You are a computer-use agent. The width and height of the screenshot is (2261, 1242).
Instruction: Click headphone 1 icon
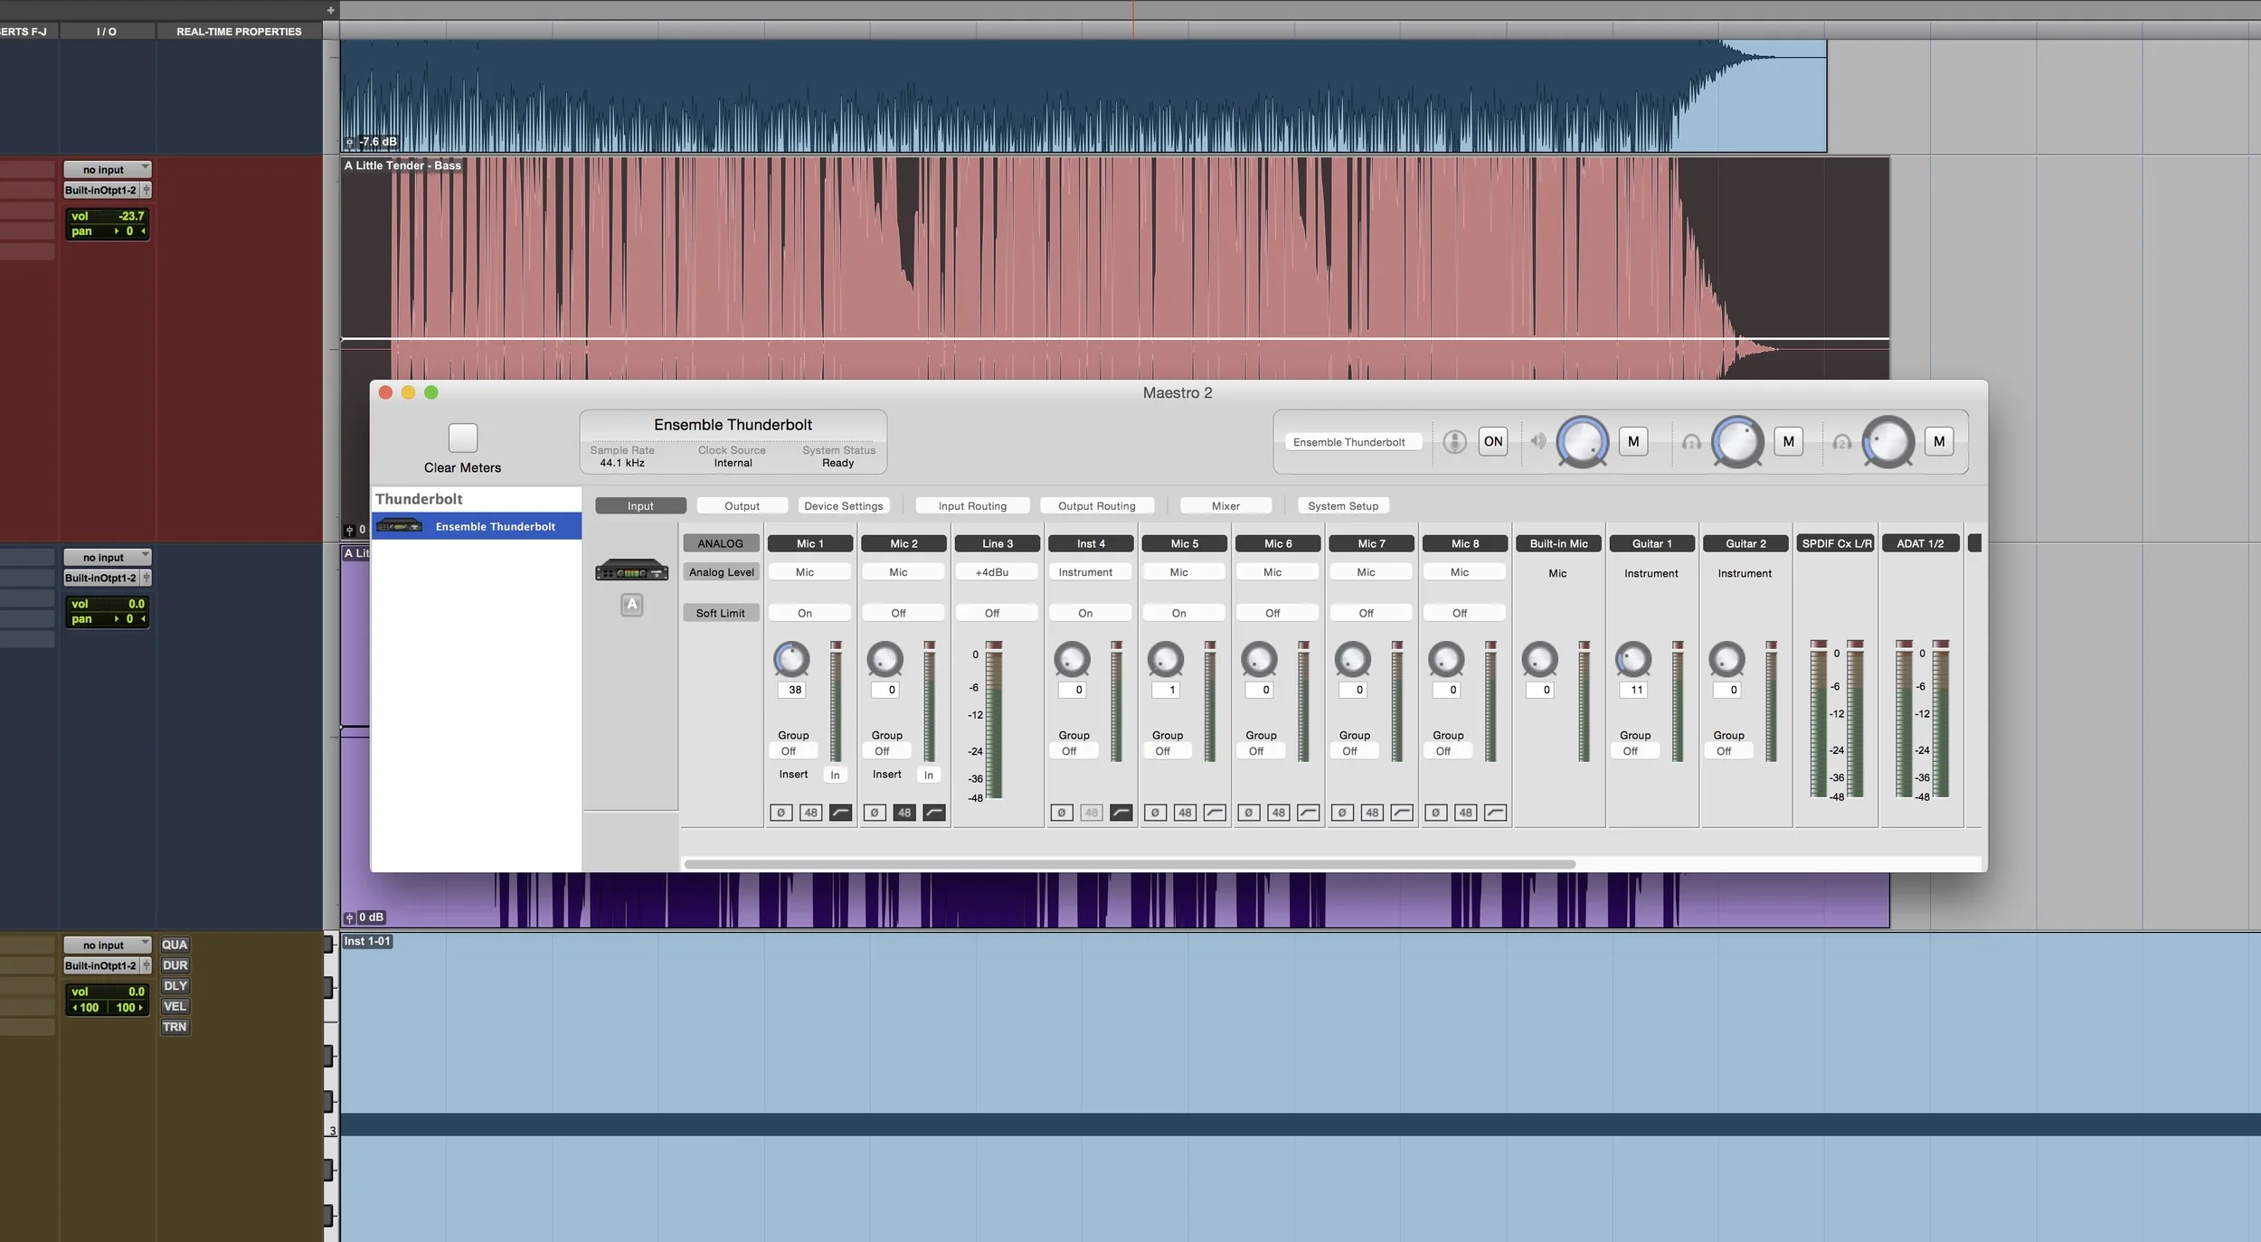tap(1691, 442)
